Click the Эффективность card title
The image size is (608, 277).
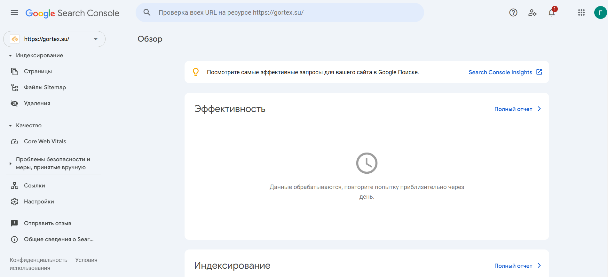pos(230,109)
